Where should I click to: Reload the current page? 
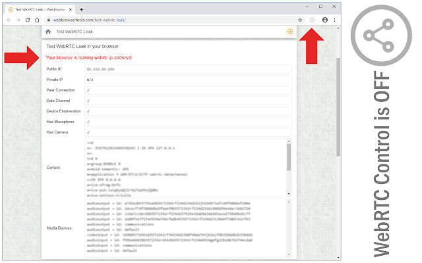click(28, 20)
